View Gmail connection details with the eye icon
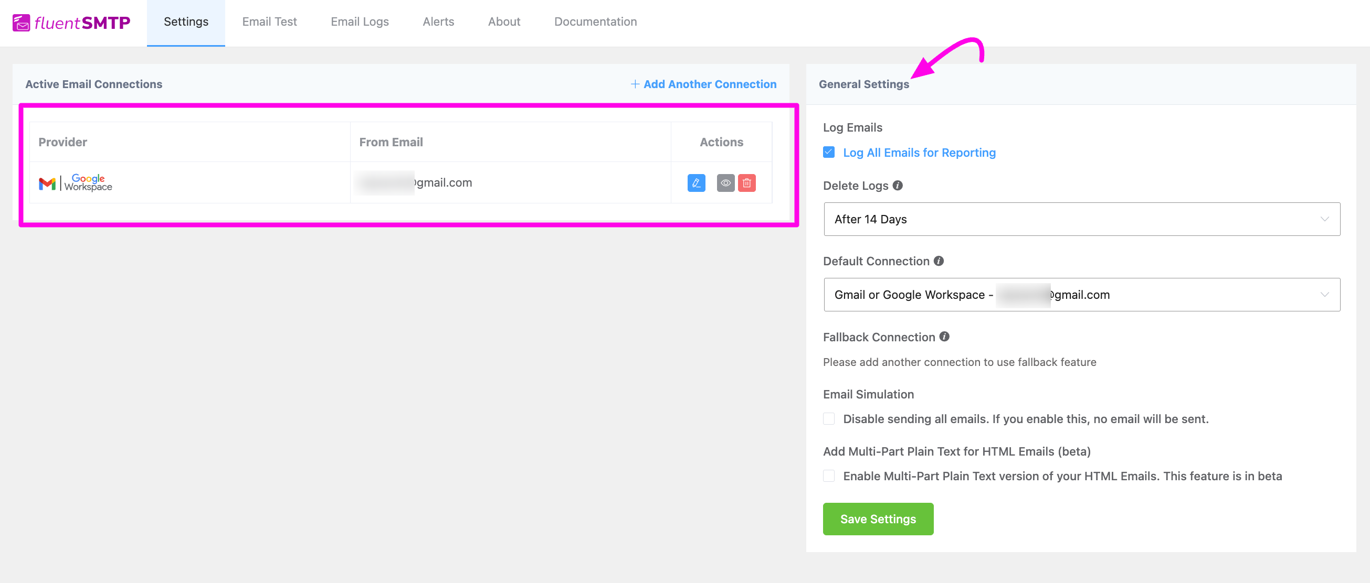The image size is (1370, 583). [725, 182]
